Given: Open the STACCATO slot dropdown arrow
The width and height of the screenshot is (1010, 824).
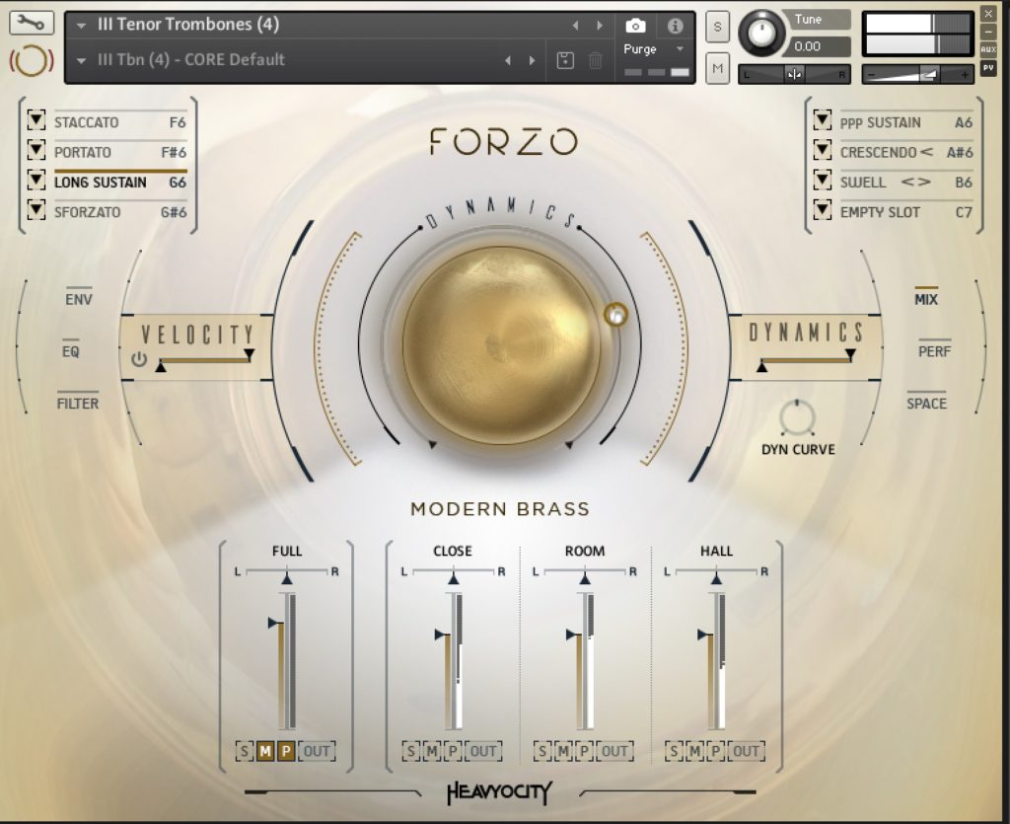Looking at the screenshot, I should [36, 120].
